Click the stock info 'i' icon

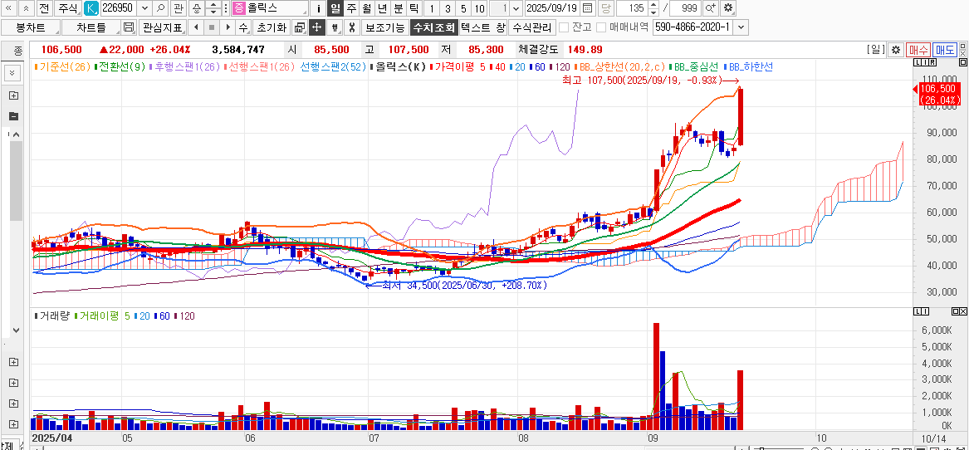point(318,8)
